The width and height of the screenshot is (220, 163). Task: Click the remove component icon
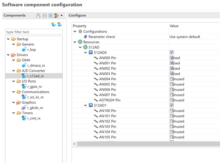click(x=59, y=24)
